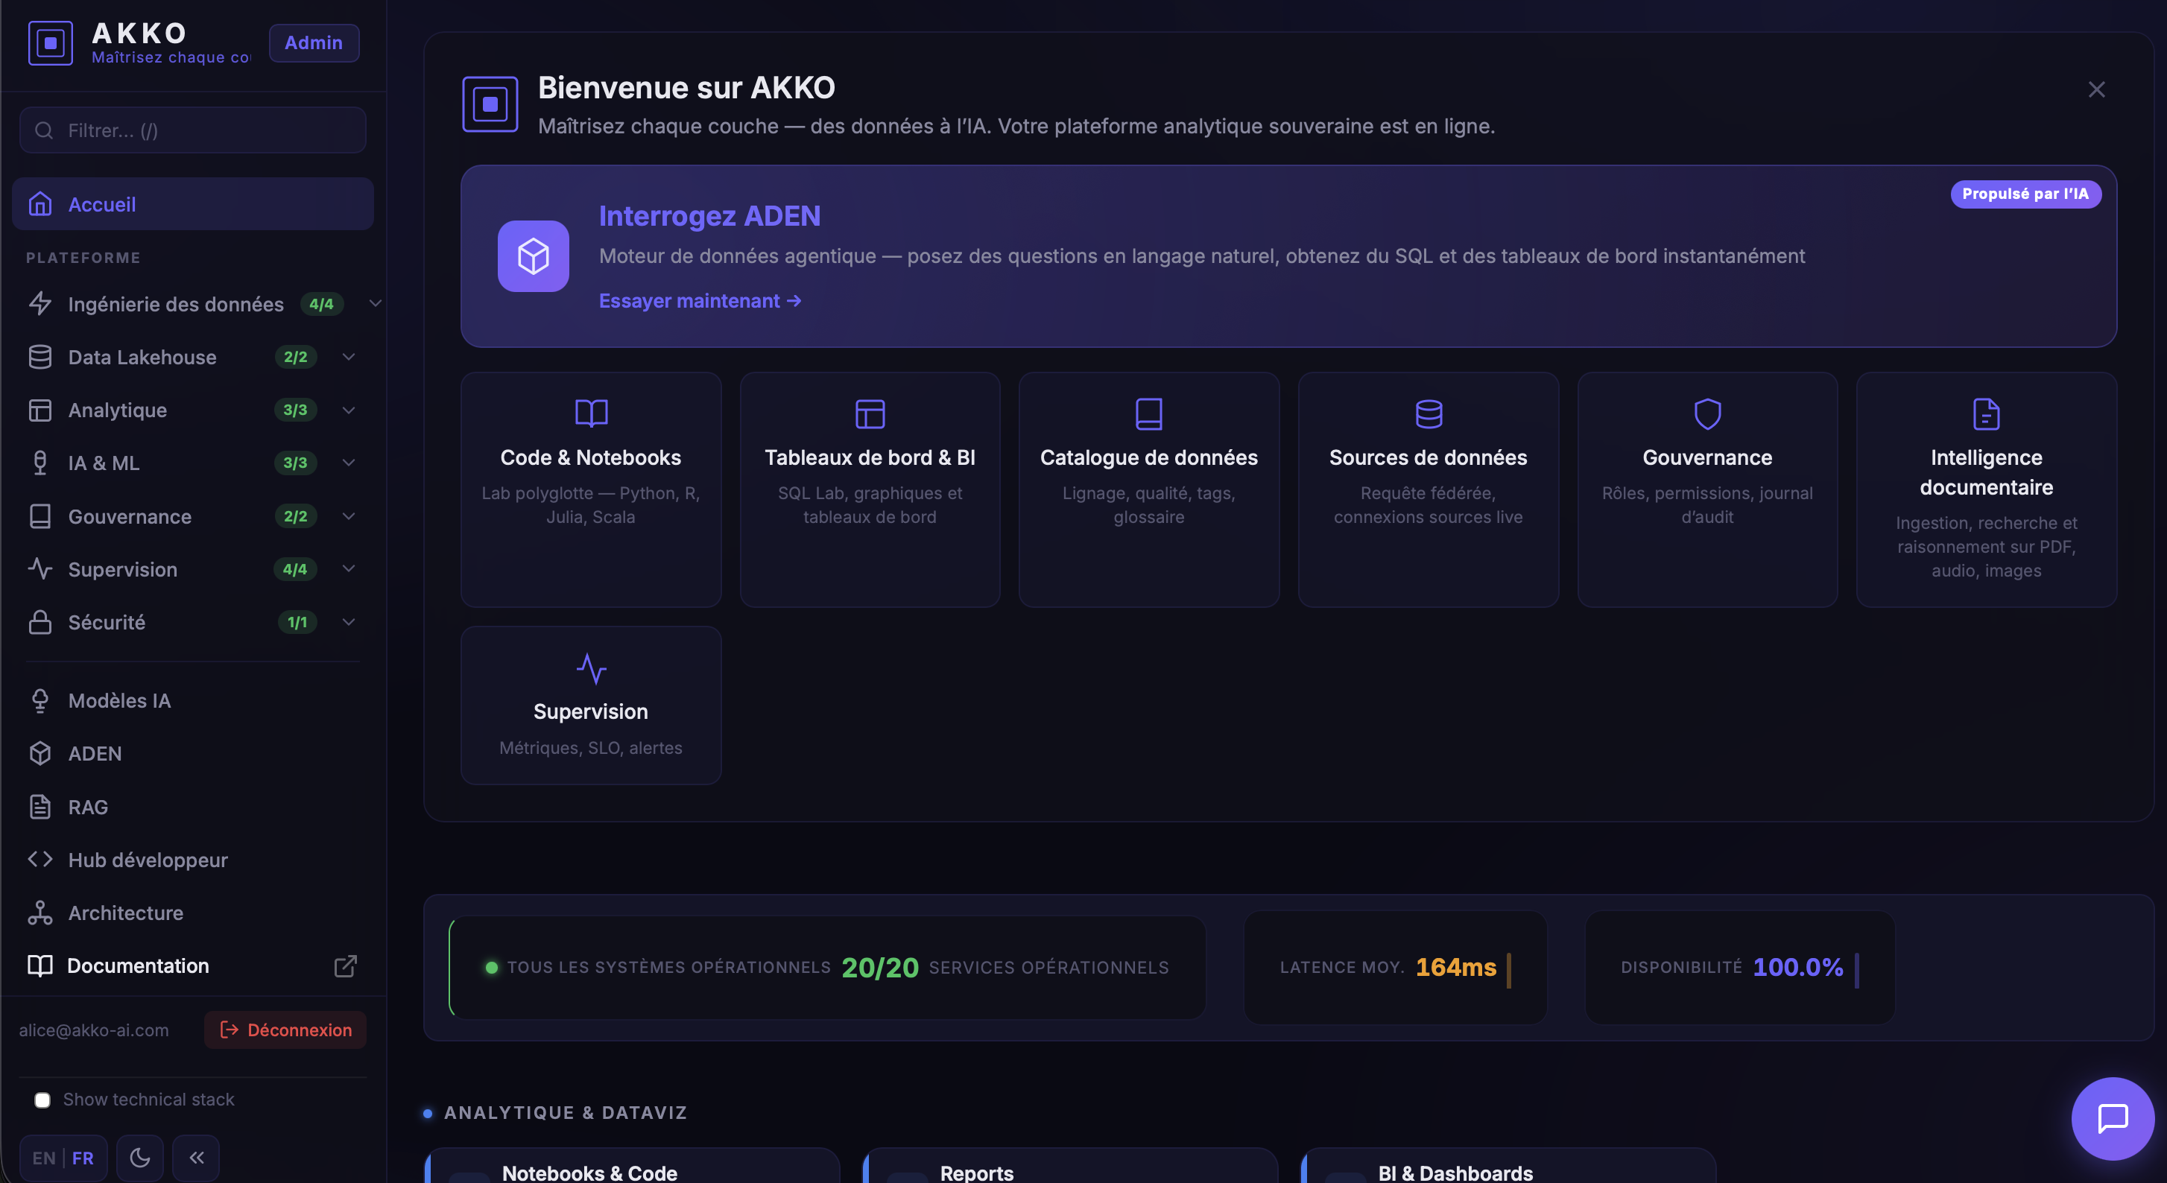Expand IA & ML section chevron
This screenshot has width=2167, height=1183.
tap(348, 463)
